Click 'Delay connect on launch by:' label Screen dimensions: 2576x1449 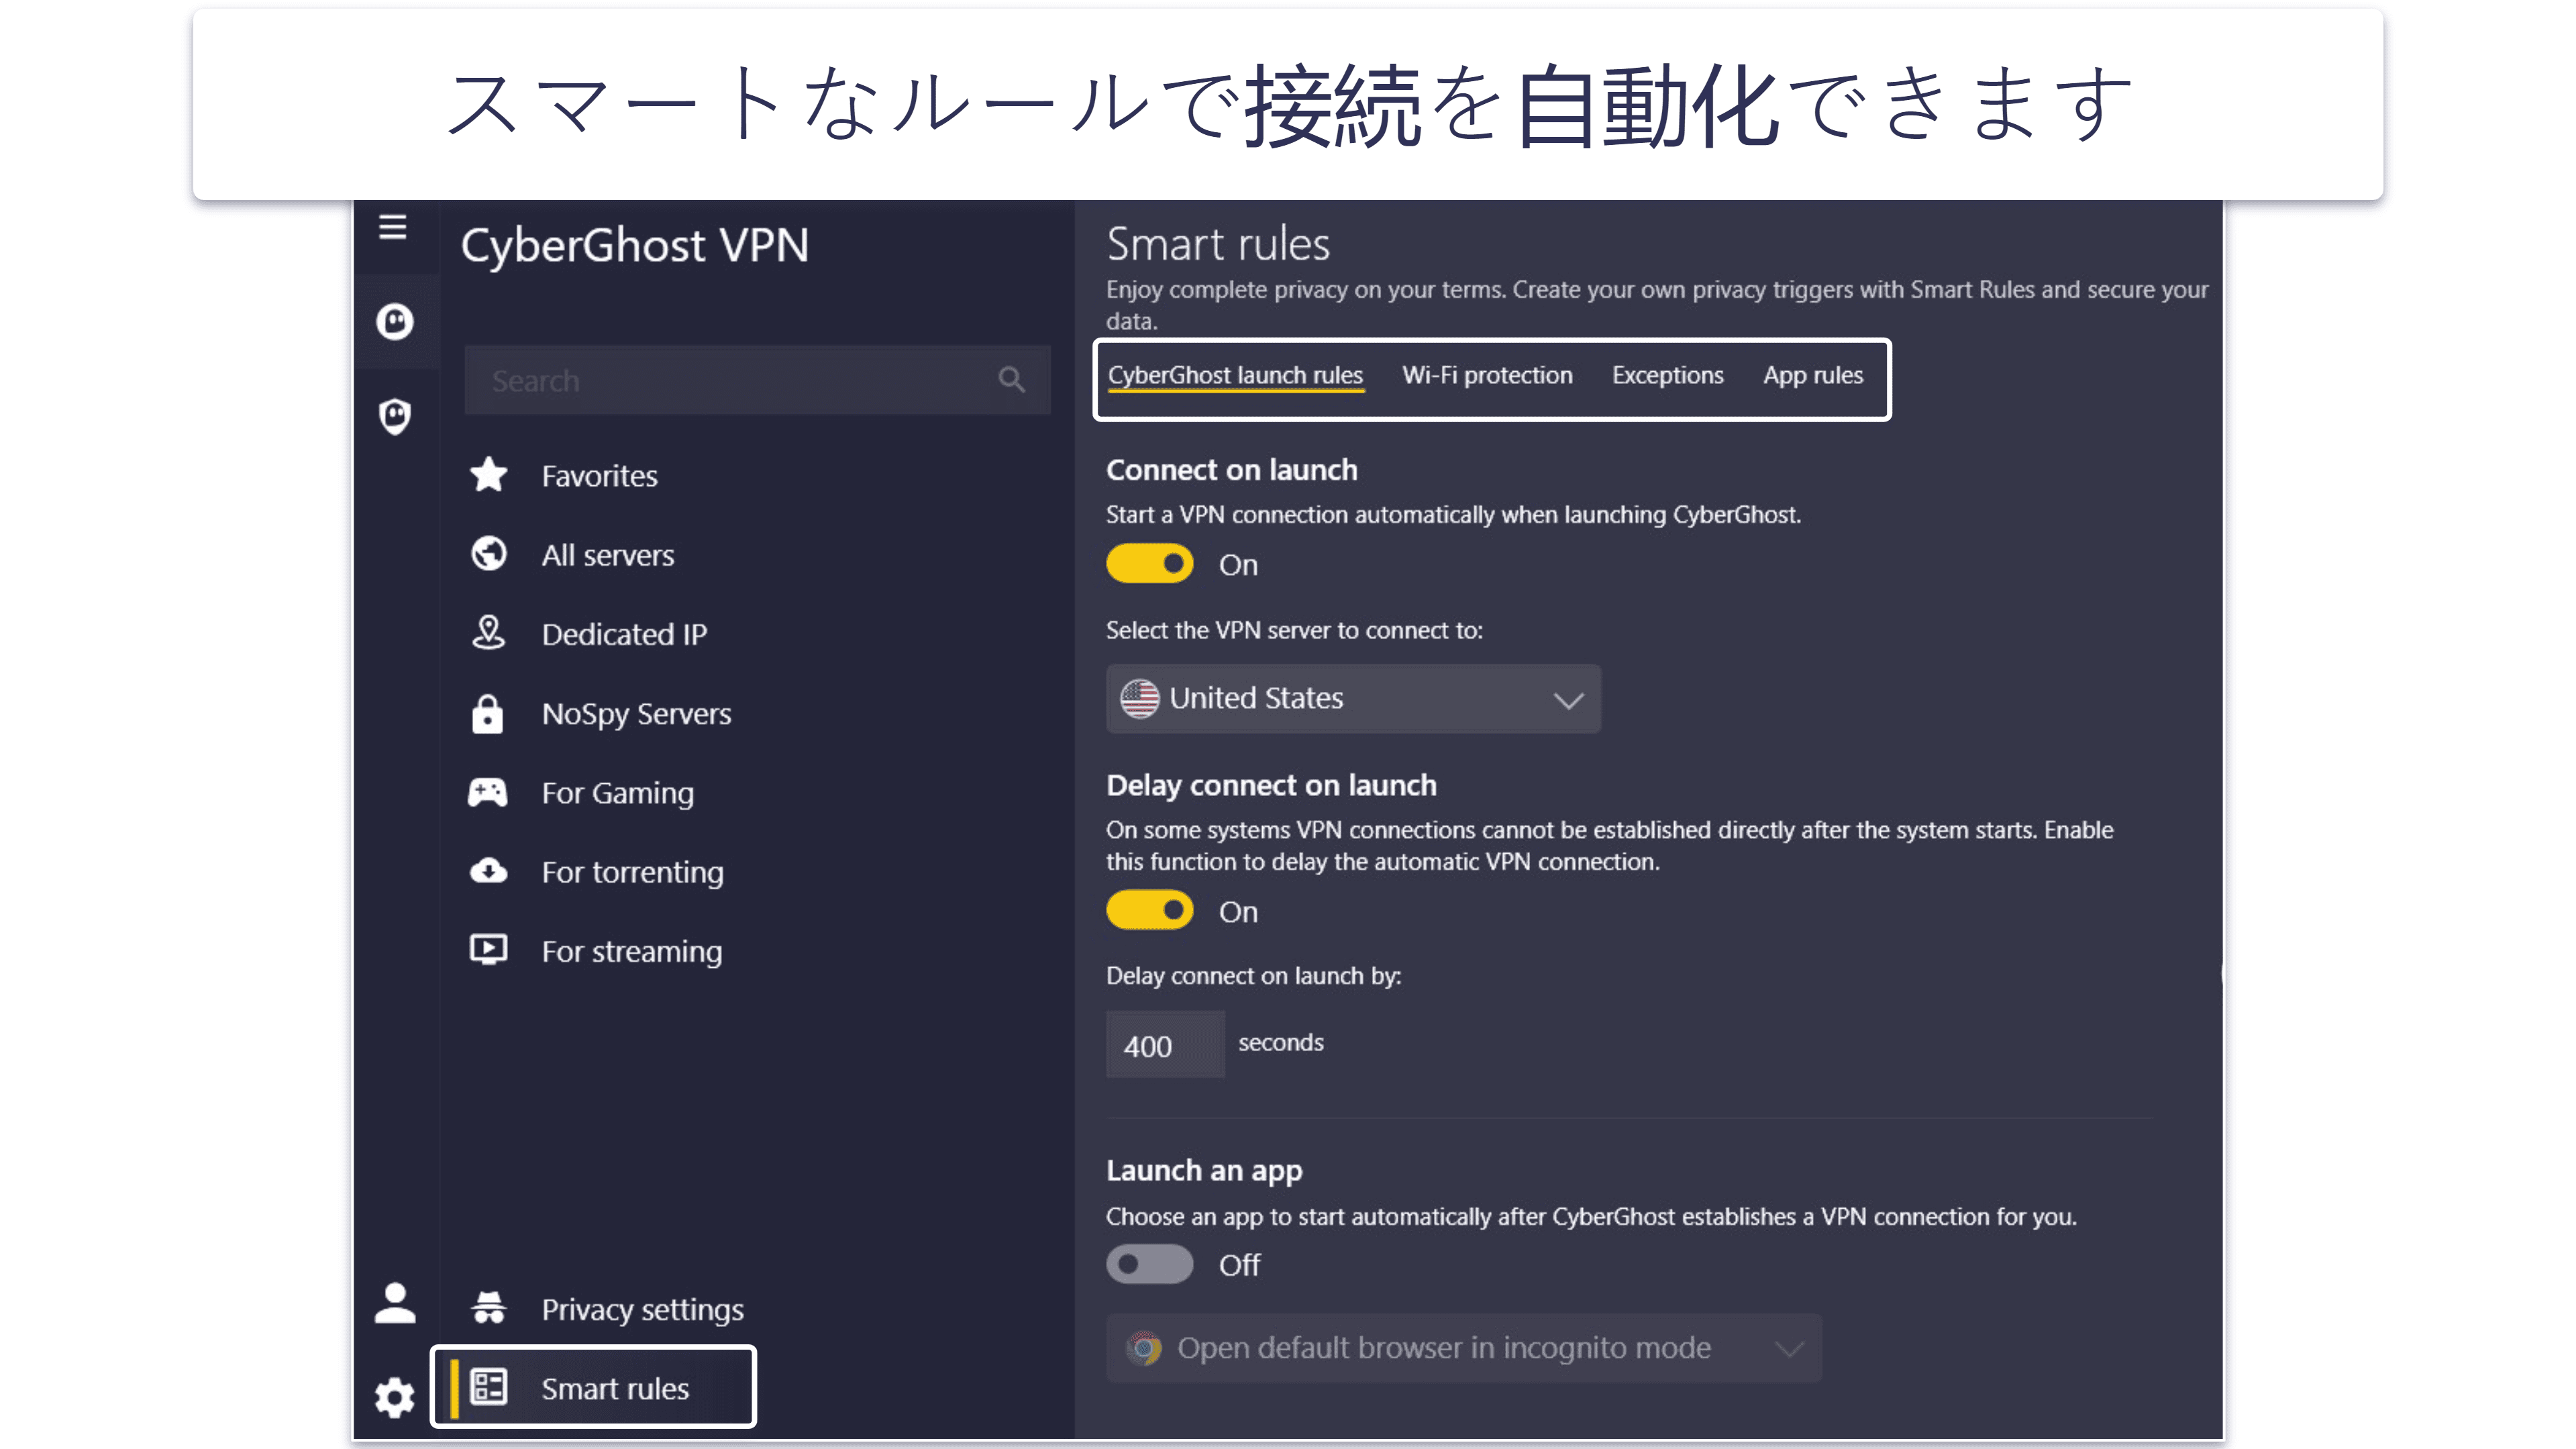point(1253,975)
